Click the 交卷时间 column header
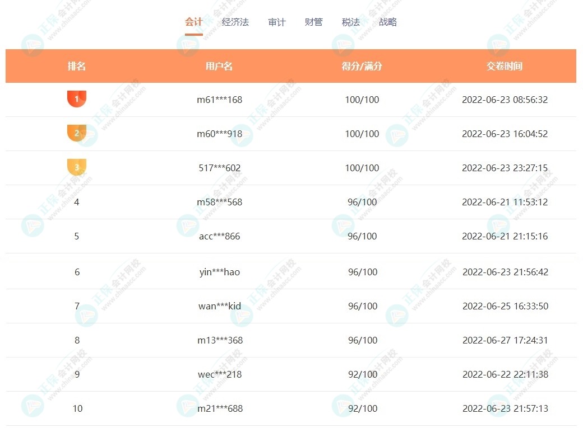This screenshot has height=428, width=583. point(505,66)
